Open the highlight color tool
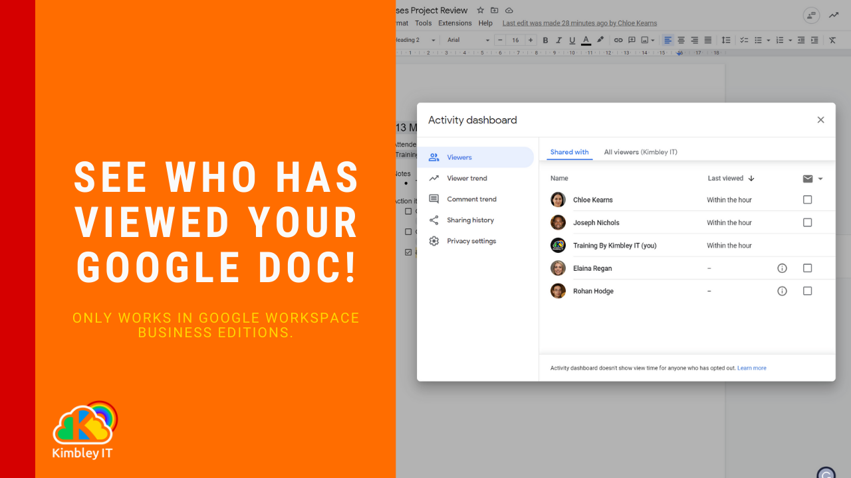Image resolution: width=851 pixels, height=478 pixels. pos(600,40)
